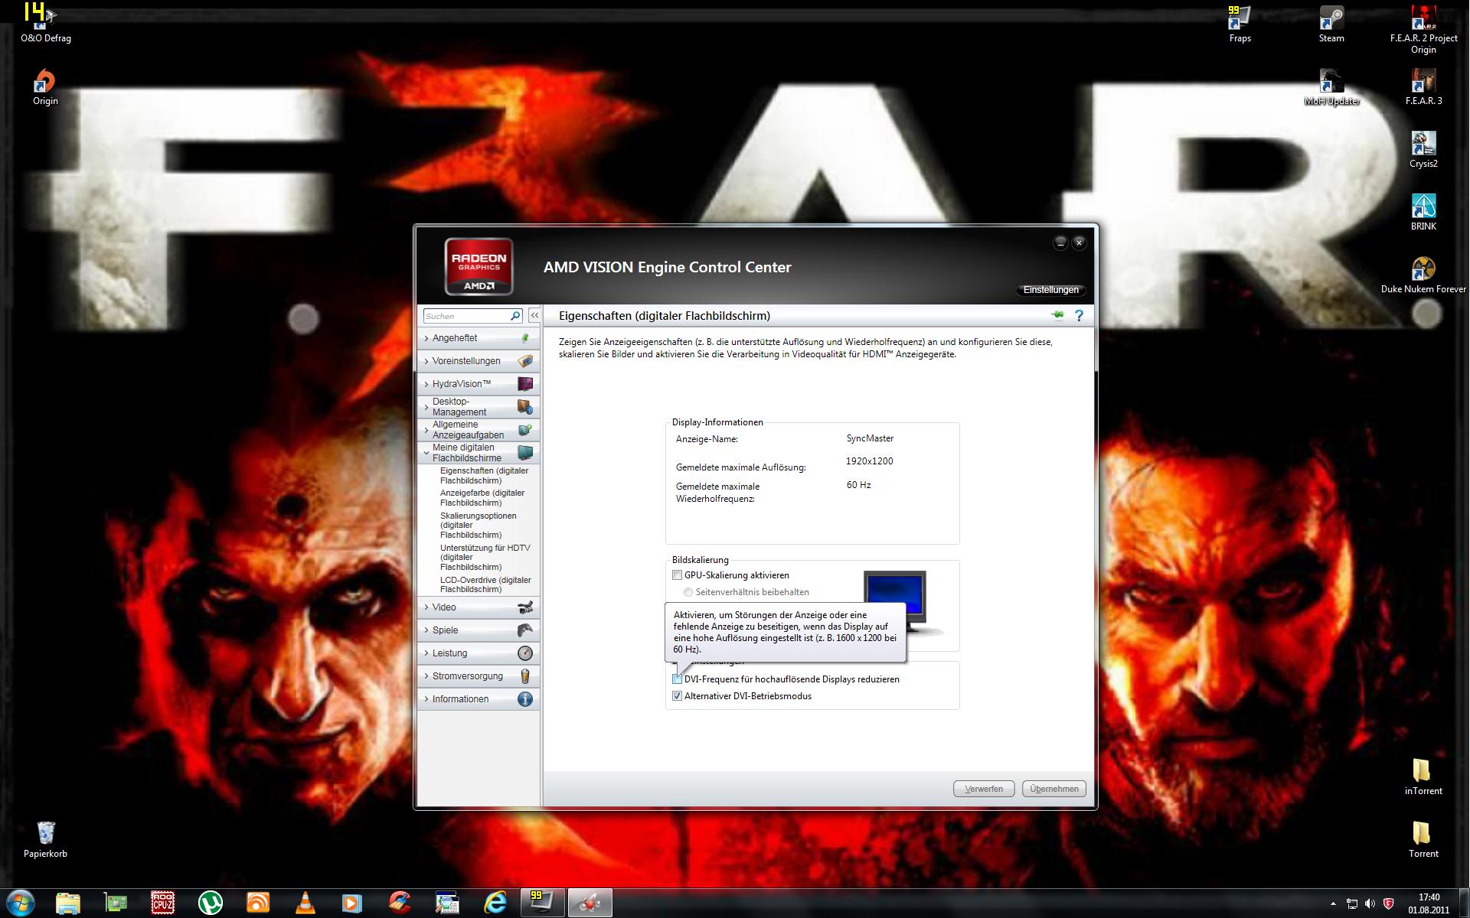
Task: Click the Spiele gamepad icon
Action: click(x=525, y=630)
